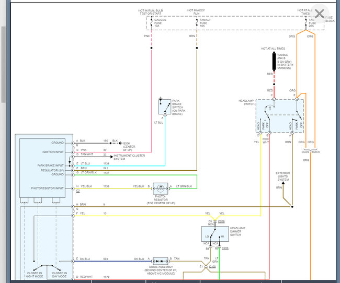Viewport: 340px width, 283px height.
Task: Click circuit number '241' on the BRN wire
Action: pos(106,168)
